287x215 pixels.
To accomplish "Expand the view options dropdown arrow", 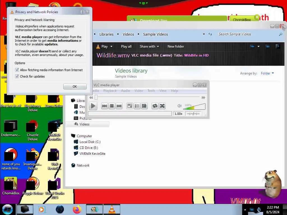I will 258,46.
